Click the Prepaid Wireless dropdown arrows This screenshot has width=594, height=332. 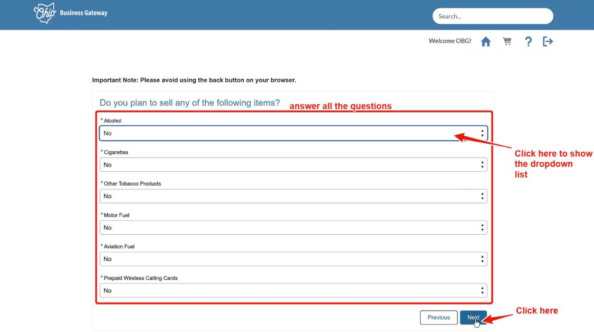[x=482, y=291]
